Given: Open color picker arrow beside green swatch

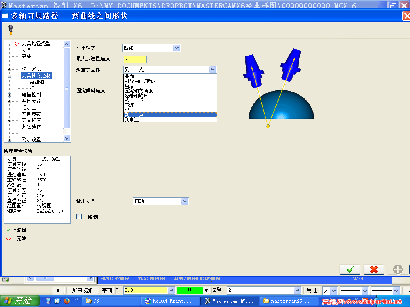Looking at the screenshot, I should pos(206,290).
